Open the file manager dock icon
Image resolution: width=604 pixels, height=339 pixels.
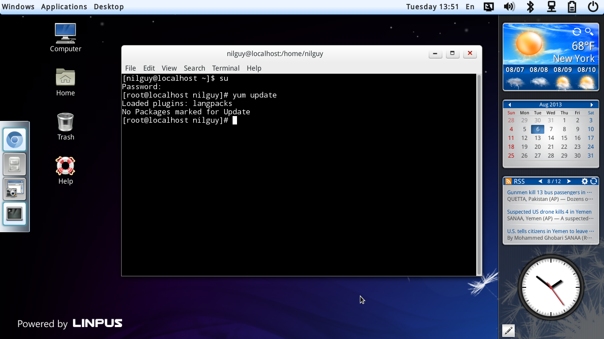coord(15,164)
